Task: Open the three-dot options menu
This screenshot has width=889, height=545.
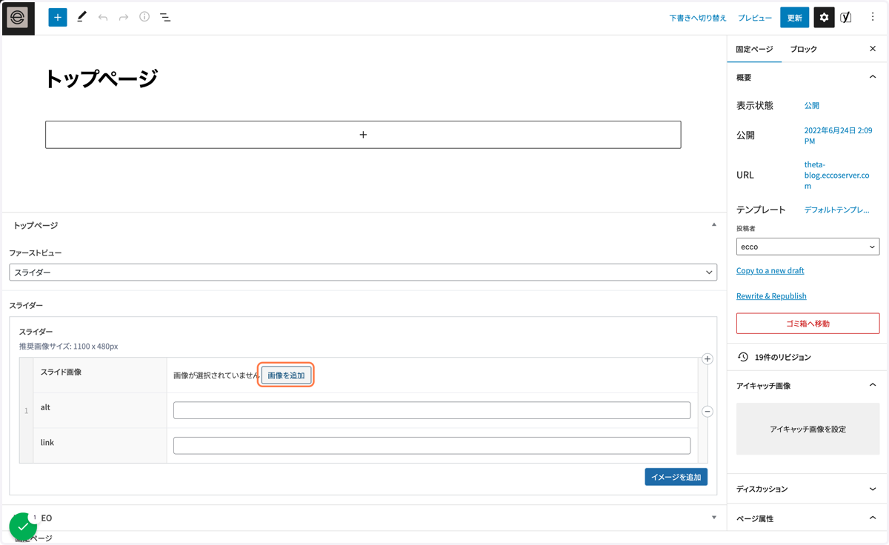Action: pyautogui.click(x=873, y=17)
